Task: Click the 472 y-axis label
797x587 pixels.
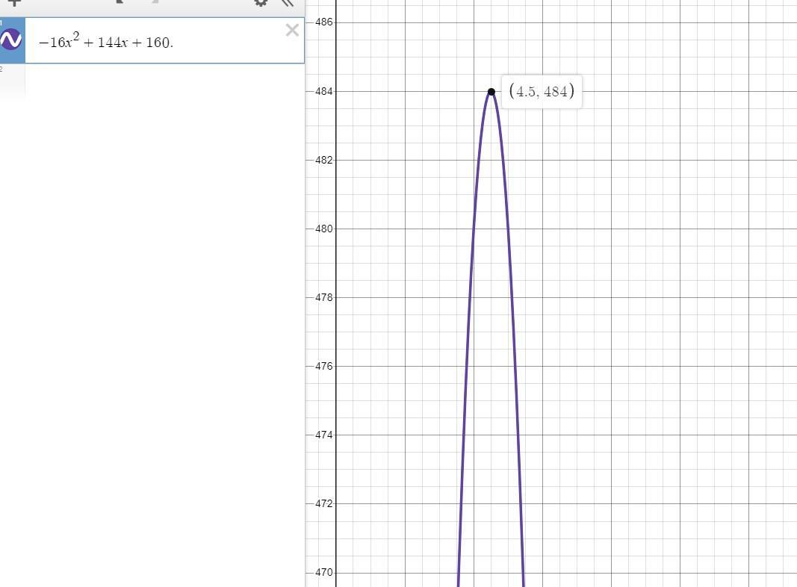Action: click(x=323, y=503)
